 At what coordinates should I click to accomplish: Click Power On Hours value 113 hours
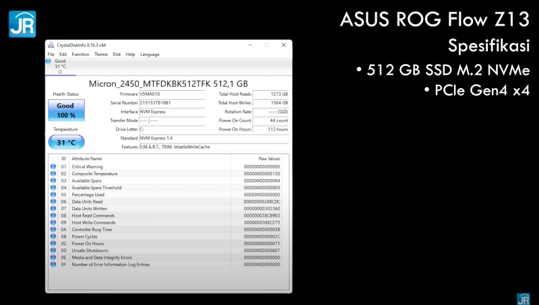271,129
